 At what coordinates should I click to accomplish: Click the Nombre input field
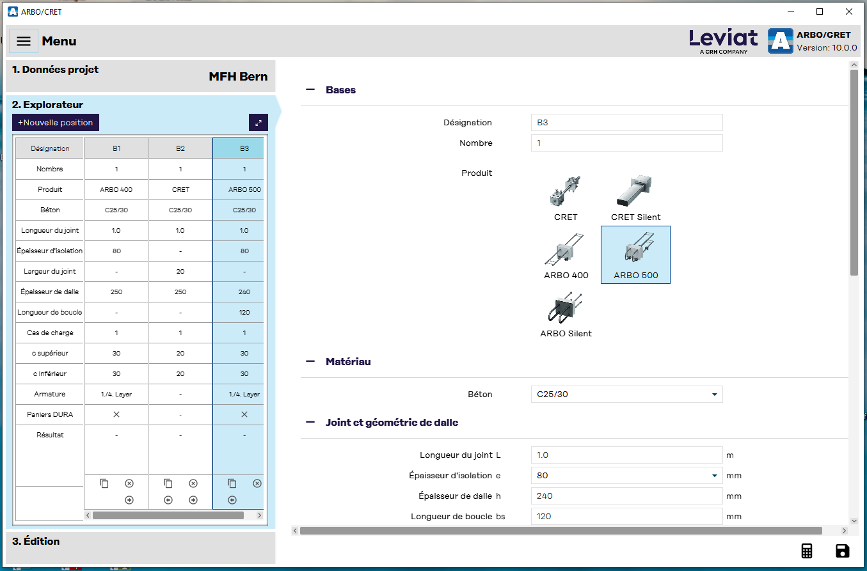click(x=627, y=143)
